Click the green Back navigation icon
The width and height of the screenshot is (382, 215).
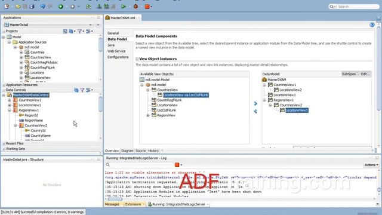click(61, 7)
